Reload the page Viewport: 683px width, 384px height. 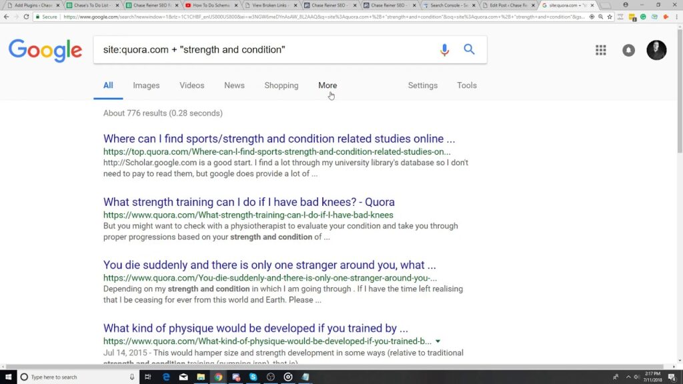click(26, 17)
